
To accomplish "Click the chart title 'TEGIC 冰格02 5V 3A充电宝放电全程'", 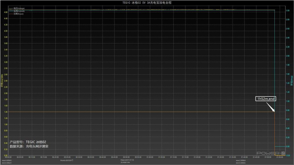I will (147, 3).
